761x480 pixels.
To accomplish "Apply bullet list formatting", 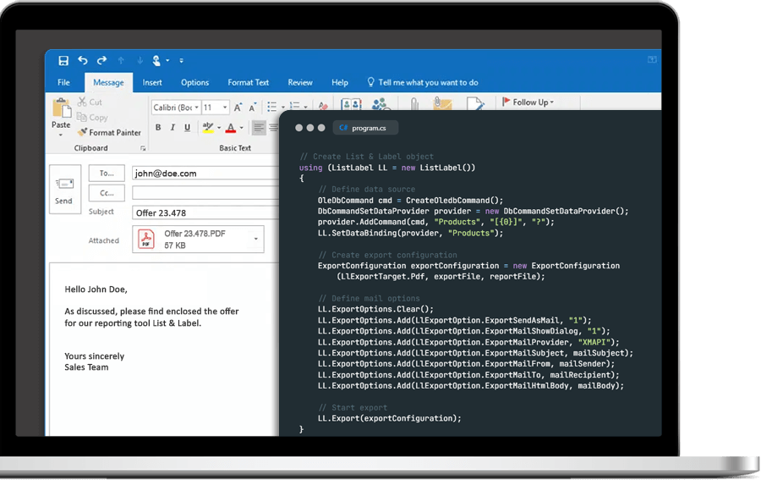I will [x=271, y=107].
